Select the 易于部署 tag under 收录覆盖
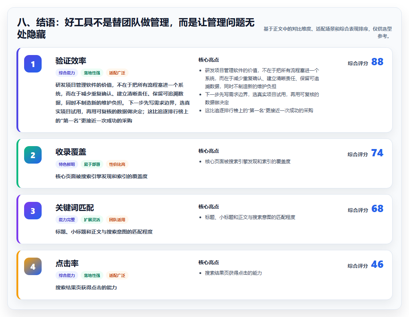The width and height of the screenshot is (409, 317). (x=92, y=164)
